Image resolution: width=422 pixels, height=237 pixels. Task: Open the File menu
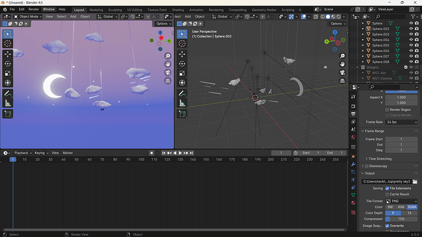pos(12,9)
